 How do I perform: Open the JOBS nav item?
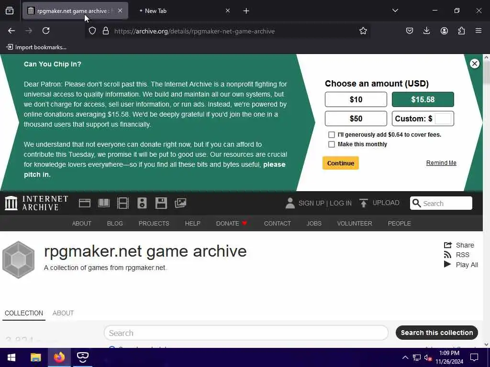tap(314, 224)
